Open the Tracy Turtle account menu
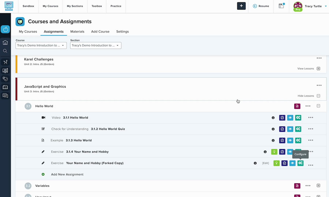Image resolution: width=329 pixels, height=197 pixels. click(316, 6)
